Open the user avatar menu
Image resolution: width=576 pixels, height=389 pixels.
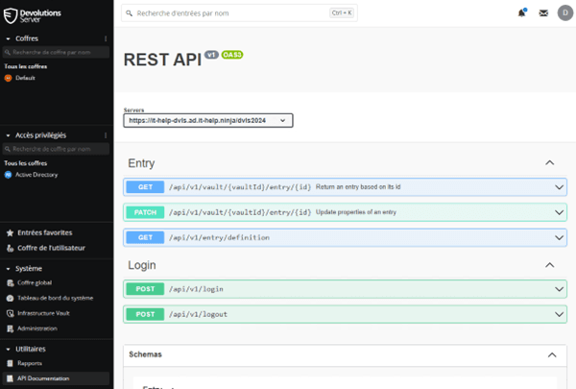(564, 13)
